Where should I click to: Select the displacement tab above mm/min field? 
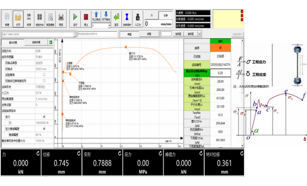coord(165,15)
